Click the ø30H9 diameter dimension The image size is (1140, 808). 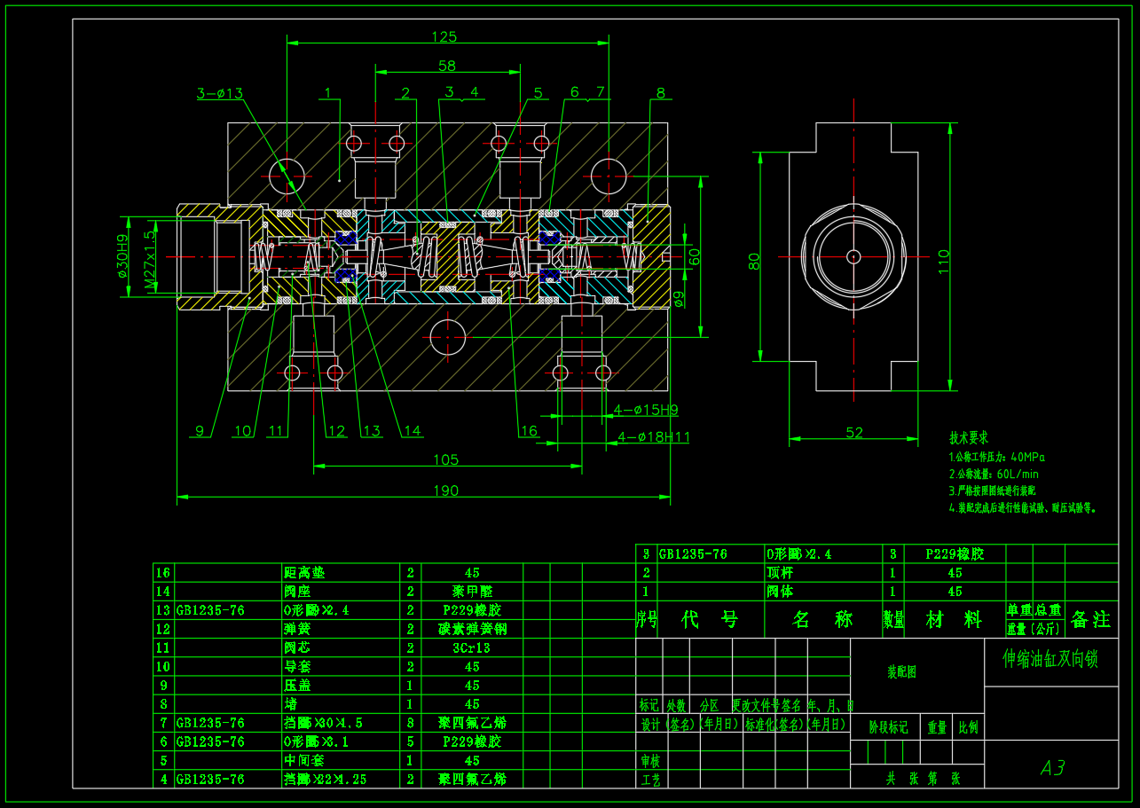click(x=123, y=255)
